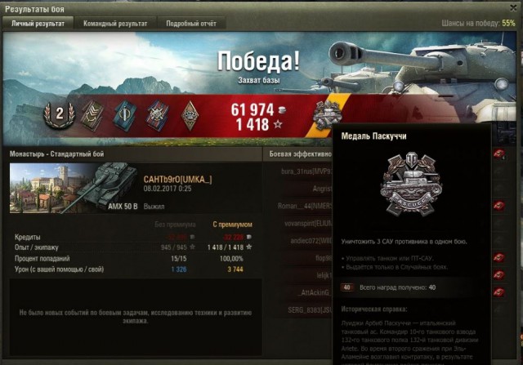
Task: Click the red destroyed icon beside _AttAckinG_
Action: 499,292
